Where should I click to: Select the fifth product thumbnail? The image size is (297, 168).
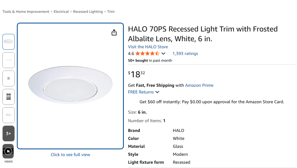9,115
